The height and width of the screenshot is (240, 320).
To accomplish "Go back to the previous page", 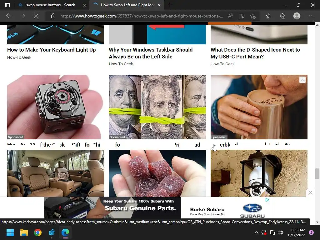I will (9, 16).
